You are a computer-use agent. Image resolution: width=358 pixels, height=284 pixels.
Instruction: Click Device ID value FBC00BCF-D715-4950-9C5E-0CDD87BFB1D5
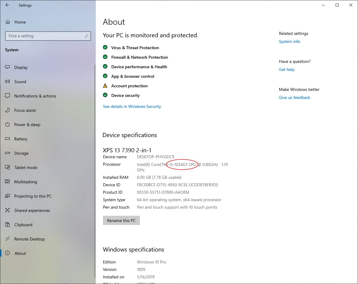coord(178,185)
